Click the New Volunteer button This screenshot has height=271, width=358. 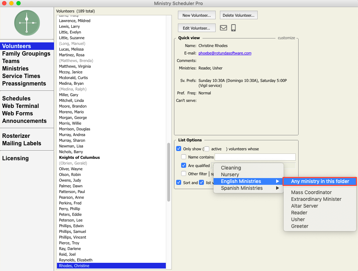point(196,15)
